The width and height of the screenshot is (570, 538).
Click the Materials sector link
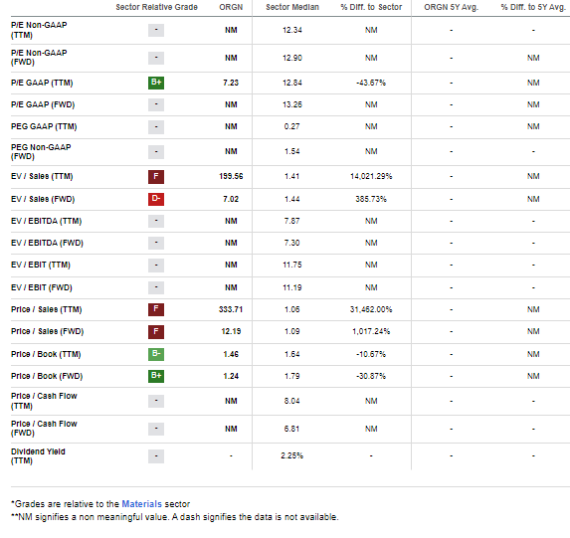tap(141, 504)
